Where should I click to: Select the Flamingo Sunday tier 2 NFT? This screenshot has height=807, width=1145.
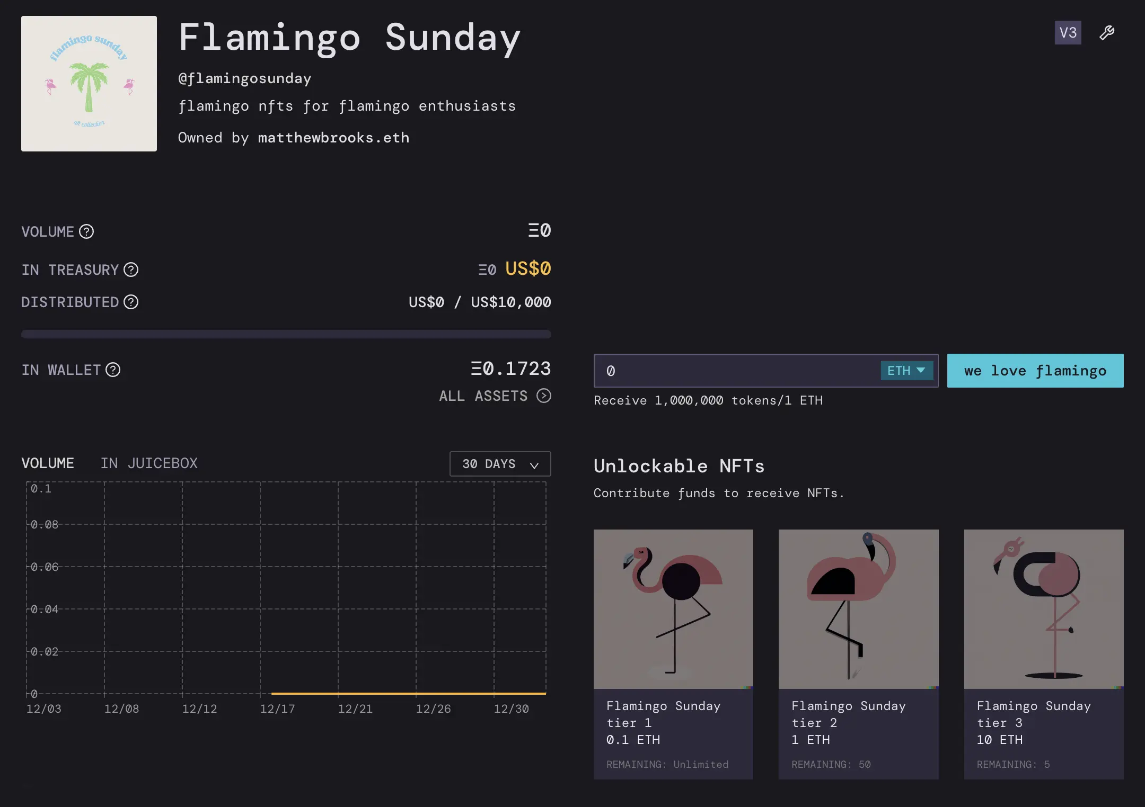click(x=858, y=653)
